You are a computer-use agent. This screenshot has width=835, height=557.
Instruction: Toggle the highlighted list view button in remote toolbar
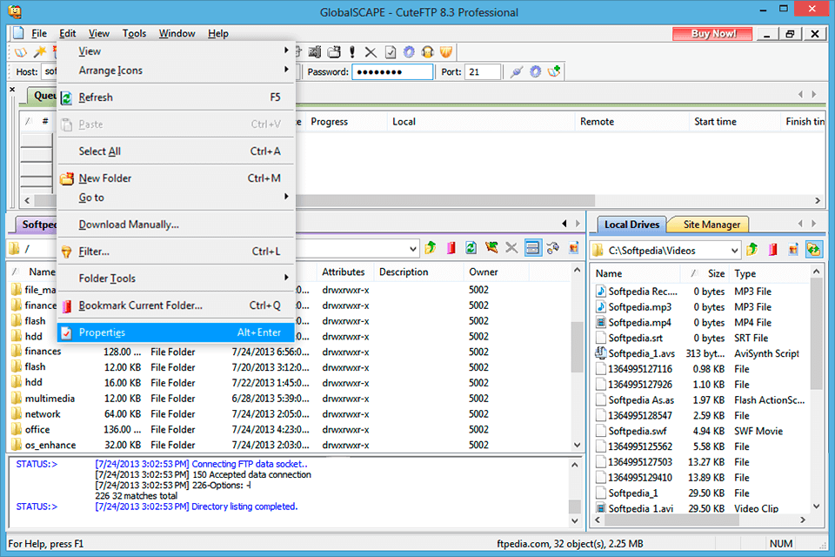[x=532, y=249]
